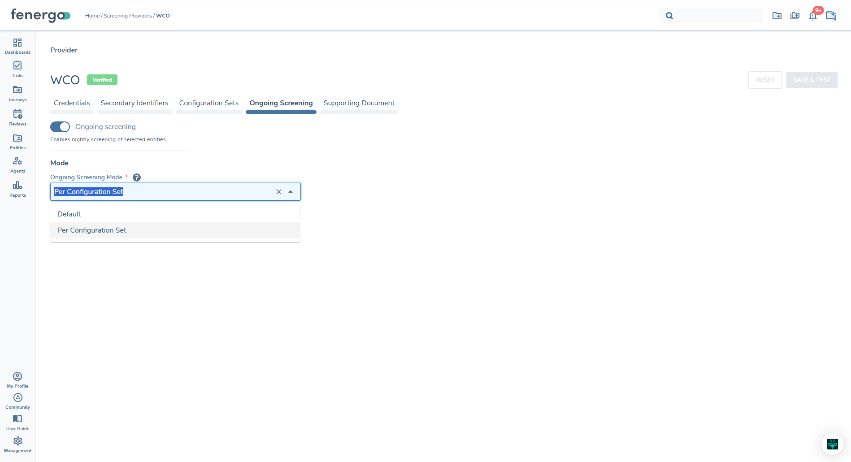Image resolution: width=851 pixels, height=462 pixels.
Task: Open the Community page
Action: pos(17,401)
